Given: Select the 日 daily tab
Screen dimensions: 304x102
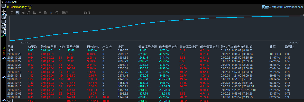Looking at the screenshot, I should (x=17, y=13).
